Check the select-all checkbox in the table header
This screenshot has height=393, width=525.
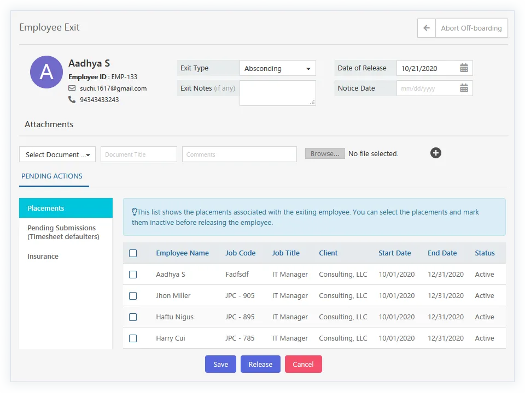click(x=133, y=253)
